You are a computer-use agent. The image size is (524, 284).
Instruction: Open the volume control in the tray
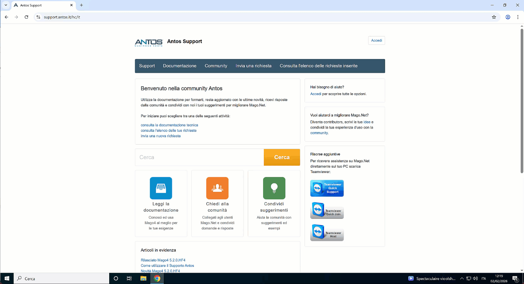coord(475,279)
